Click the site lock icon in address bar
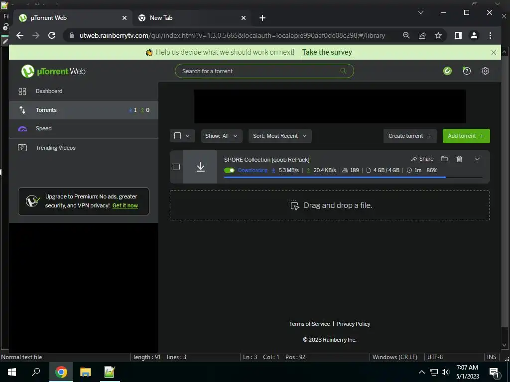The width and height of the screenshot is (510, 382). pyautogui.click(x=72, y=35)
